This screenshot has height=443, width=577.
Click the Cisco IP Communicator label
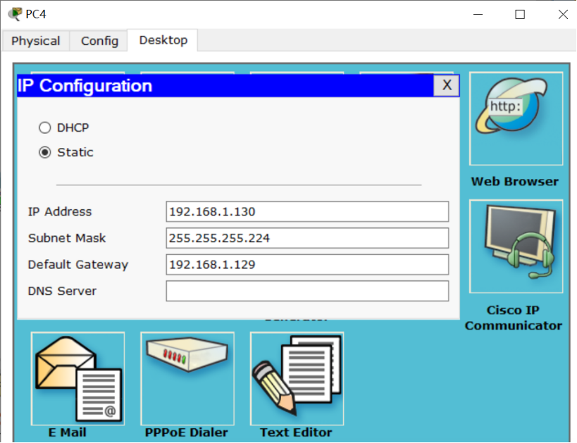tap(514, 318)
